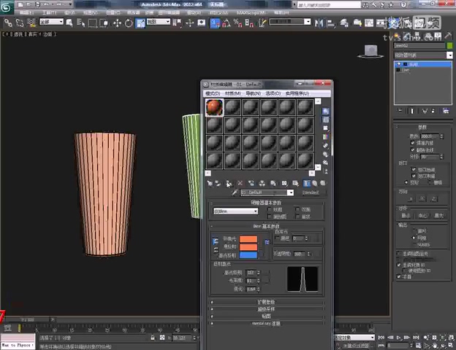Select the first red material sample sphere
The width and height of the screenshot is (456, 350).
pyautogui.click(x=214, y=107)
